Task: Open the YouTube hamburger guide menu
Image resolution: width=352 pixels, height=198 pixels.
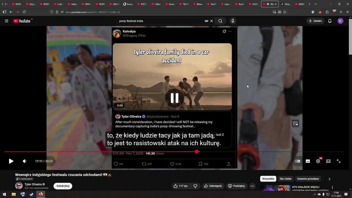Action: click(x=7, y=21)
